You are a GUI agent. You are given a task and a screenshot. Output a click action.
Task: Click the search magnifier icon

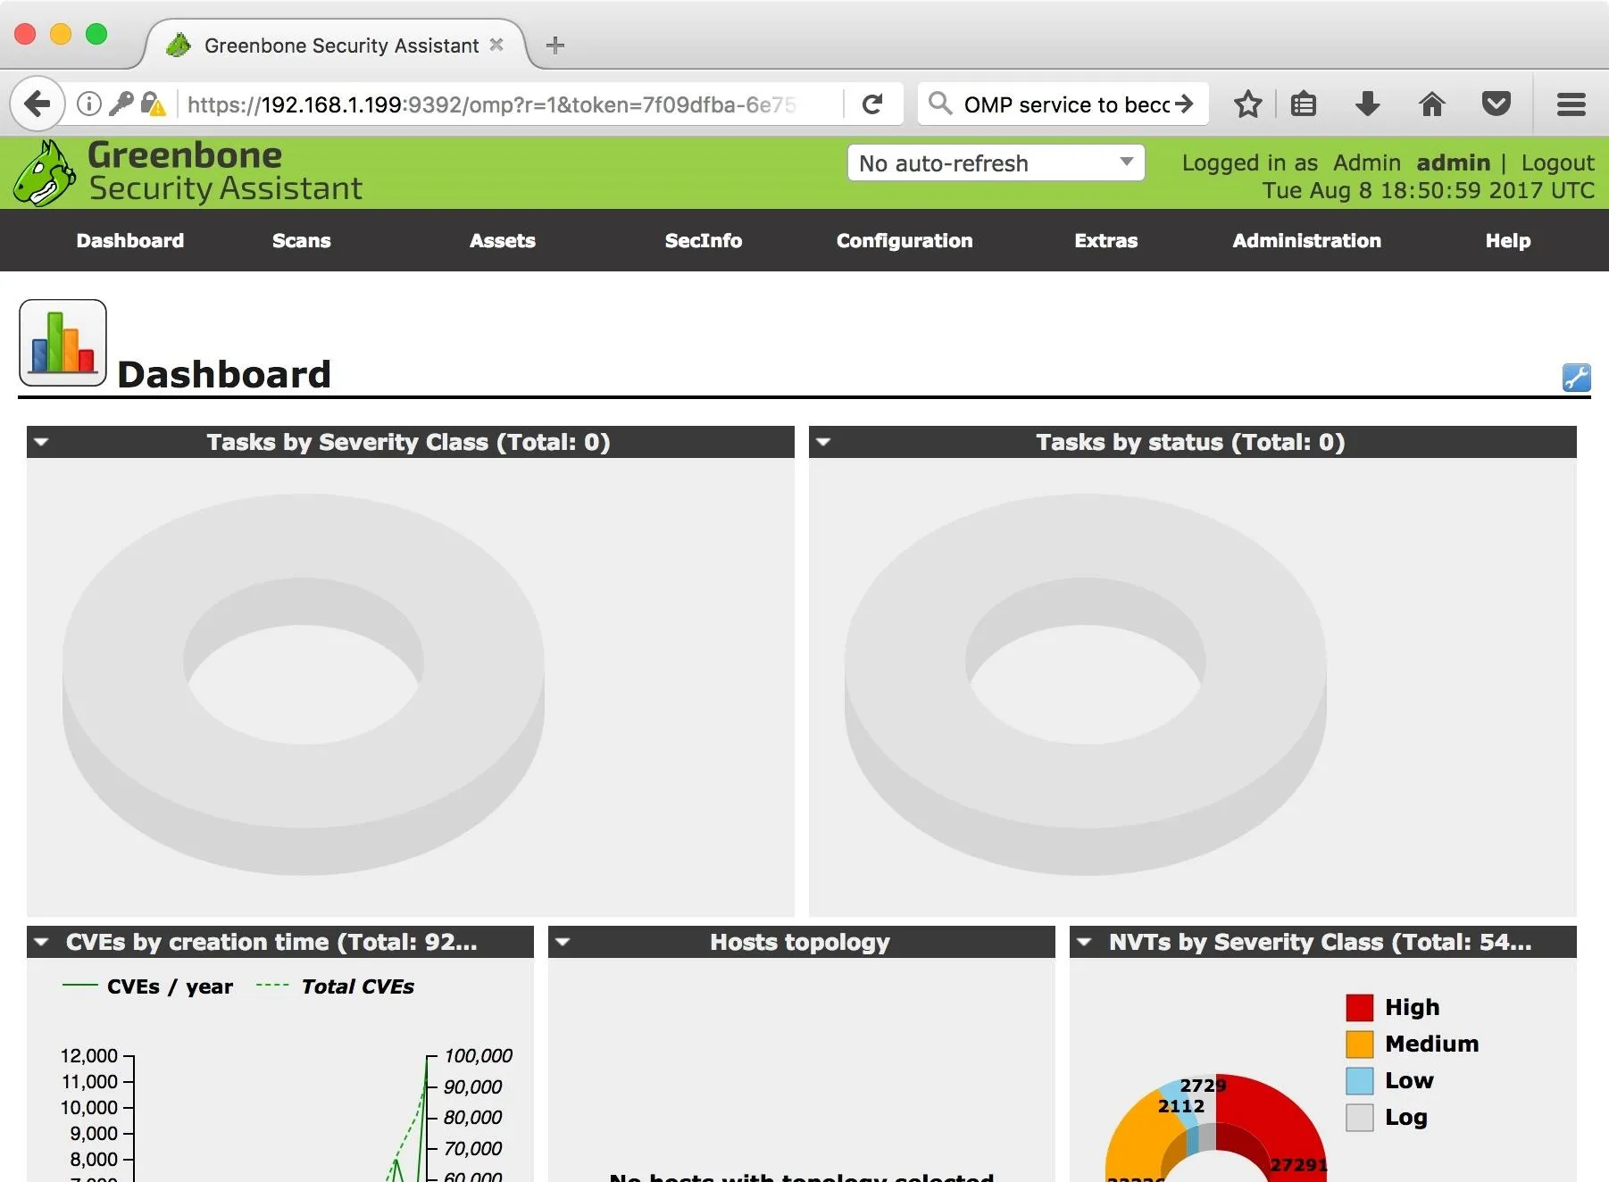coord(939,104)
